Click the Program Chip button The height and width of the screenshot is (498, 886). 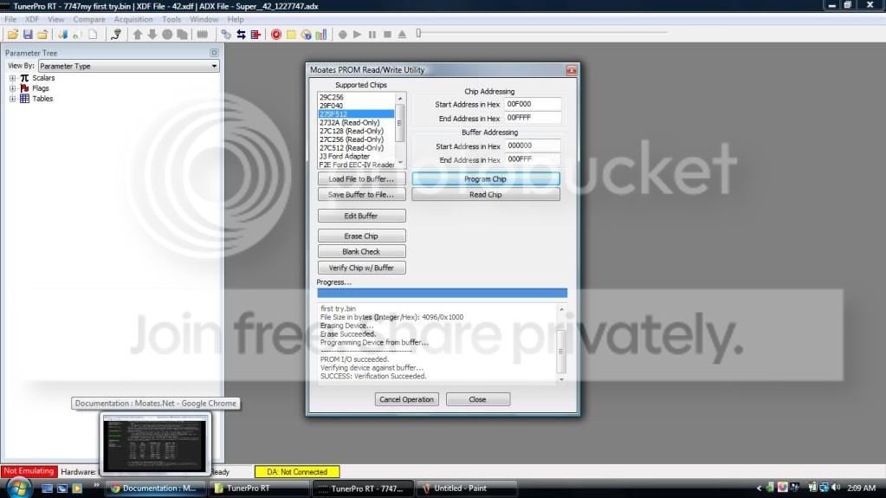486,179
